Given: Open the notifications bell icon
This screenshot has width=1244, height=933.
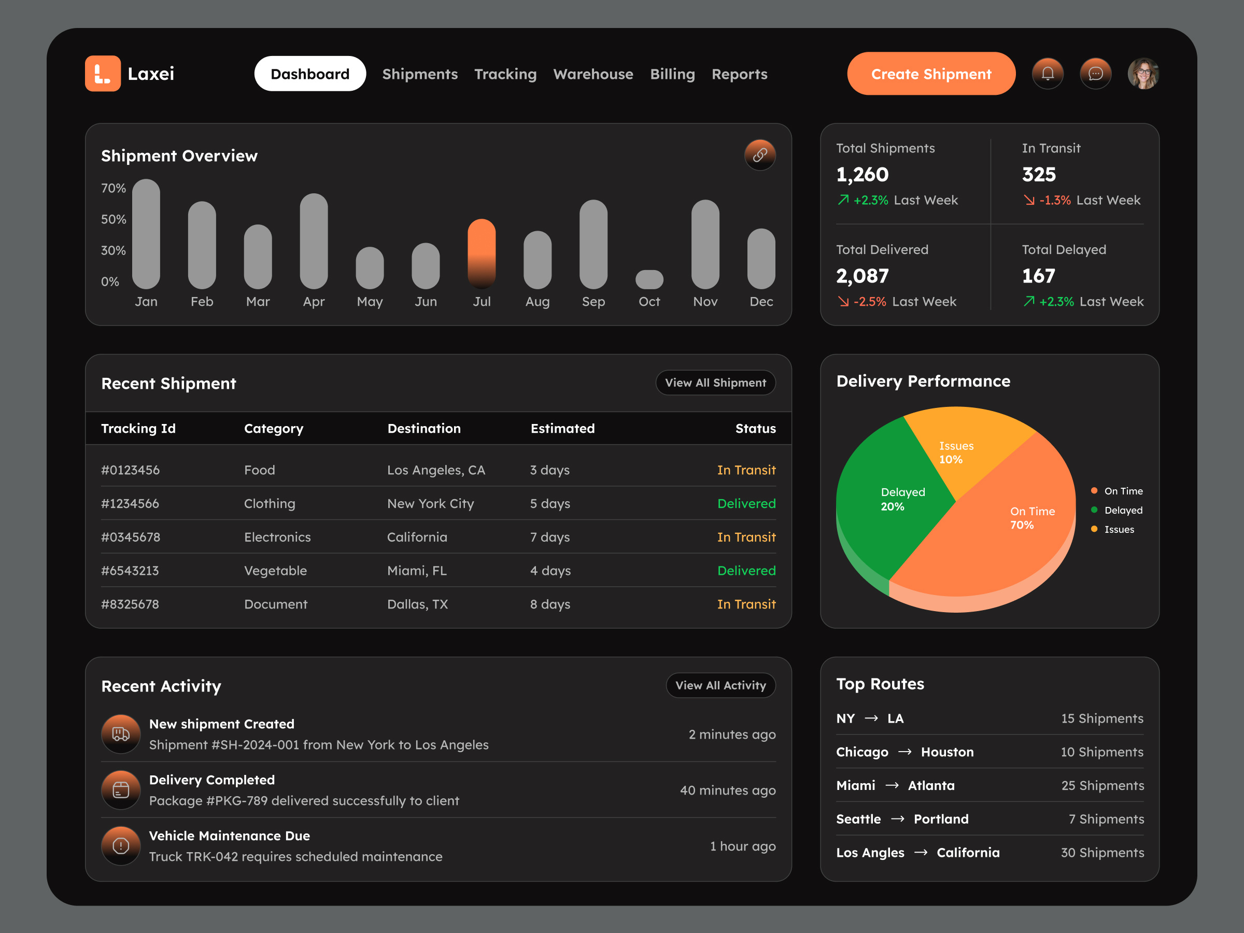Looking at the screenshot, I should [1047, 73].
